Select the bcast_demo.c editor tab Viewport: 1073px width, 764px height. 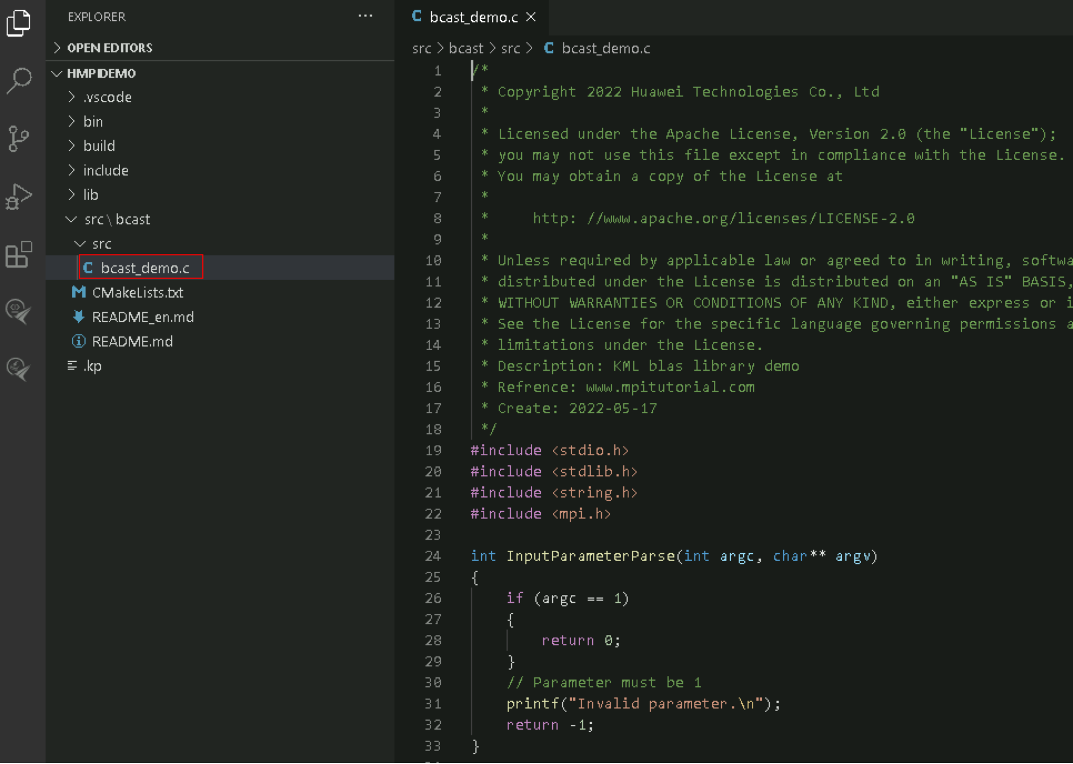pyautogui.click(x=472, y=17)
